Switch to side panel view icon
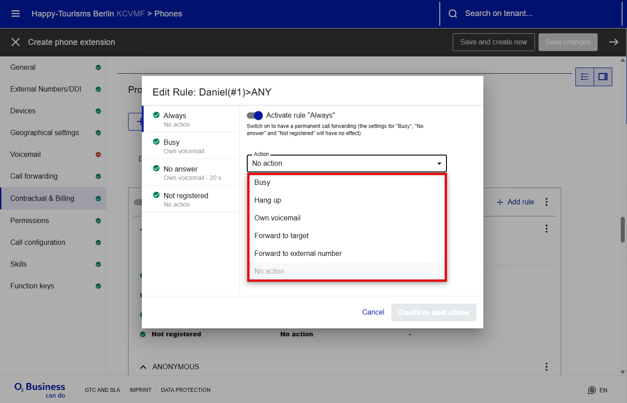The width and height of the screenshot is (627, 403). coord(603,77)
